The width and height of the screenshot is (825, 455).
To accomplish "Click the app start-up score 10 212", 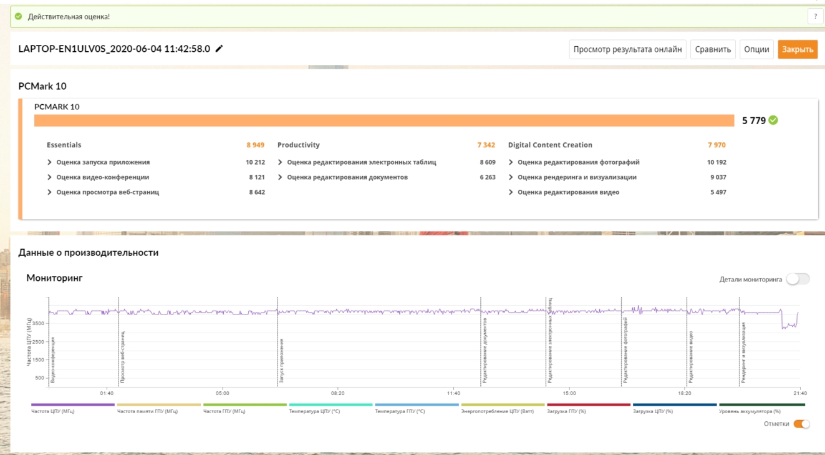I will [x=255, y=162].
